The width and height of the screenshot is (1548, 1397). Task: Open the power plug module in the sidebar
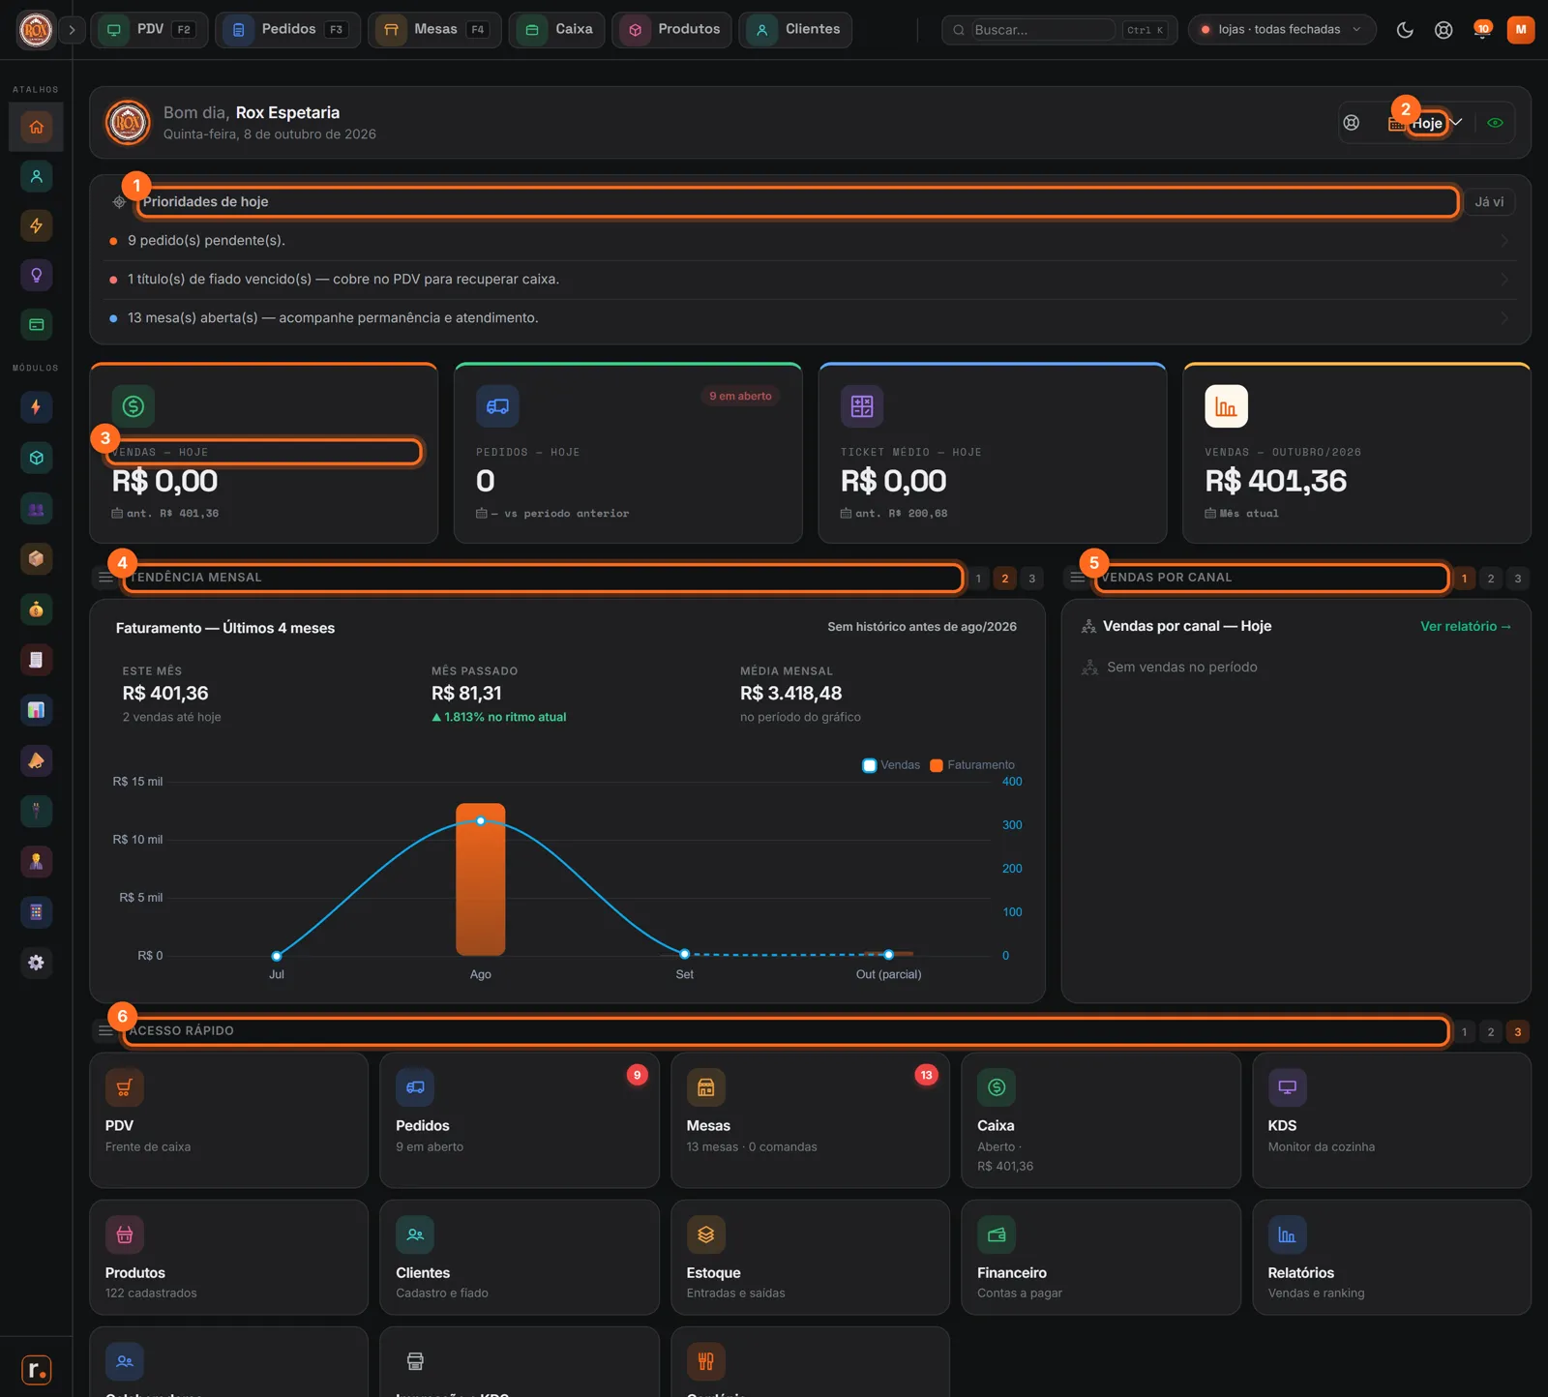coord(36,811)
